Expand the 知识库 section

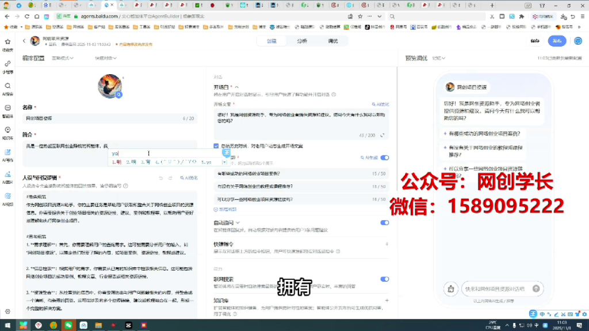tap(387, 299)
